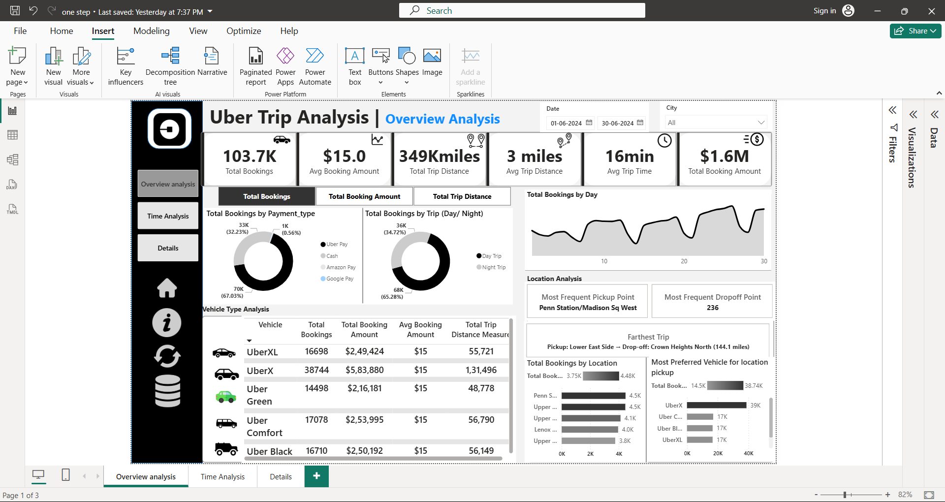Insert an Image element
The width and height of the screenshot is (945, 502).
pos(432,62)
